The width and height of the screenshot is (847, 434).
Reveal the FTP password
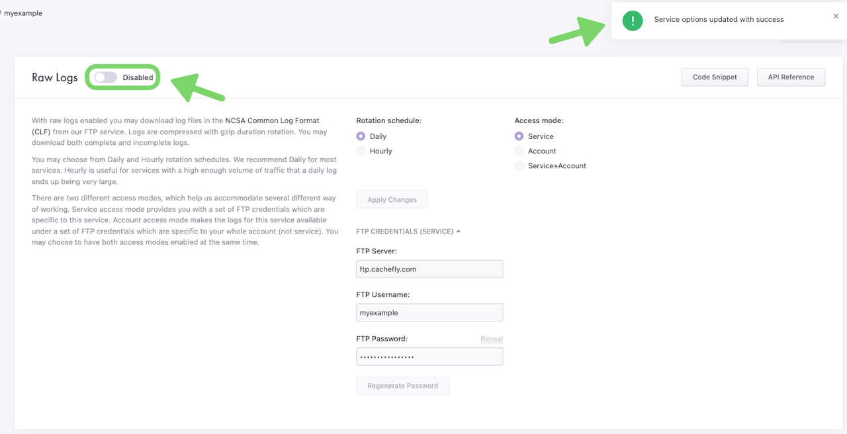tap(492, 339)
